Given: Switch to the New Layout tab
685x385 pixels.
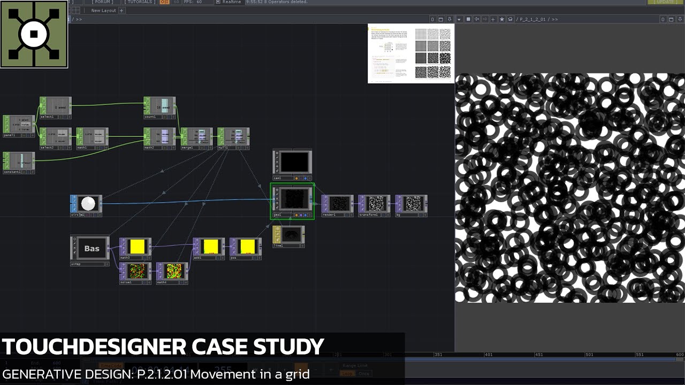Looking at the screenshot, I should tap(103, 10).
